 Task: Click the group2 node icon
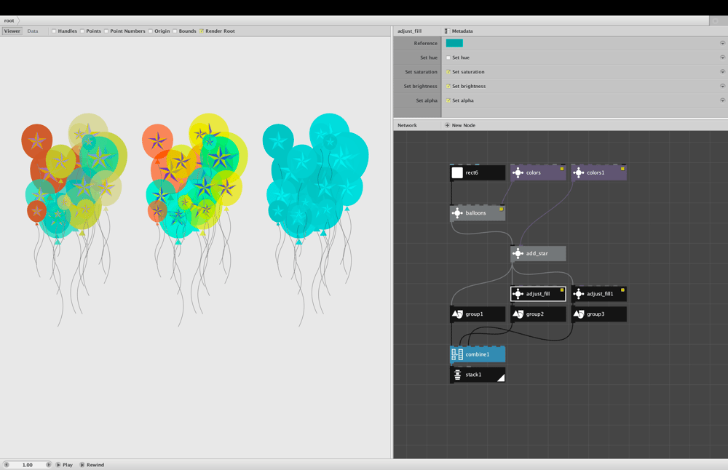tap(518, 314)
